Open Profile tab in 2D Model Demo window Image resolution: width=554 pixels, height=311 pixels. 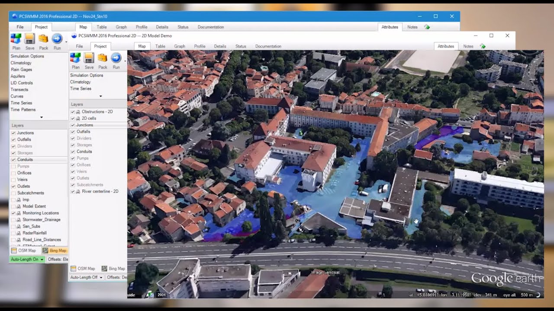200,46
